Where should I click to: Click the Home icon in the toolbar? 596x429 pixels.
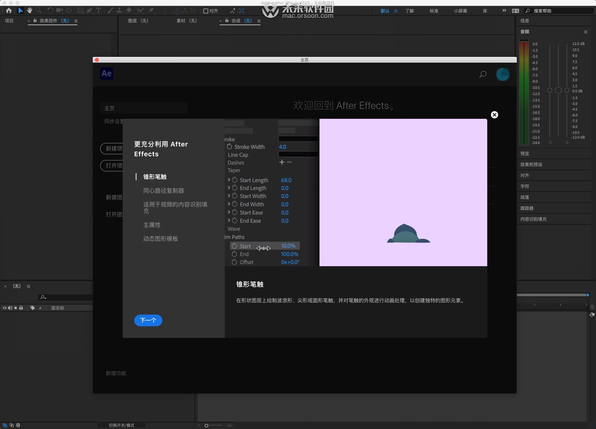pyautogui.click(x=9, y=11)
